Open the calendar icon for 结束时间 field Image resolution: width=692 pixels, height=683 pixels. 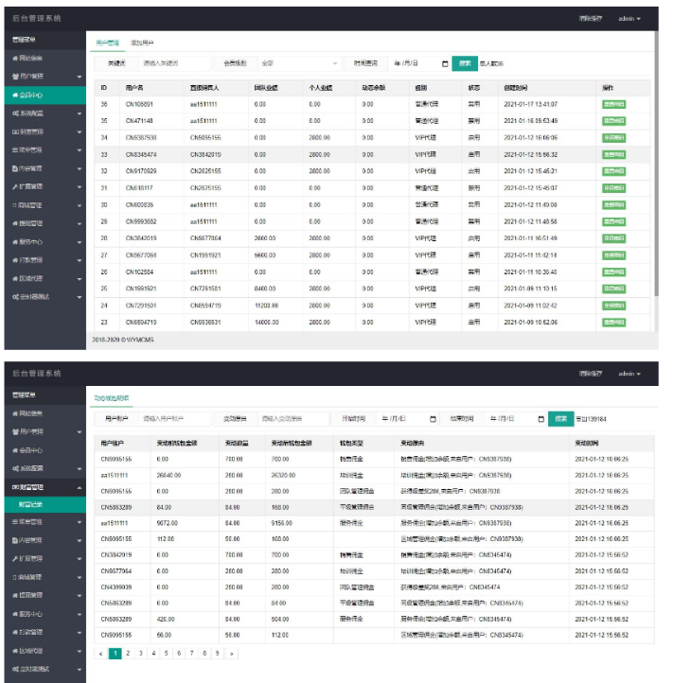(540, 418)
